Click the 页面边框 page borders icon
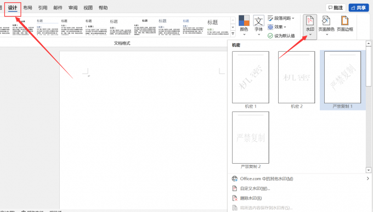Image resolution: width=373 pixels, height=212 pixels. tap(344, 21)
